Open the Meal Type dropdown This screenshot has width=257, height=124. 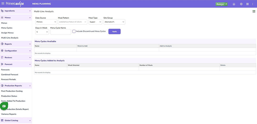pos(95,22)
